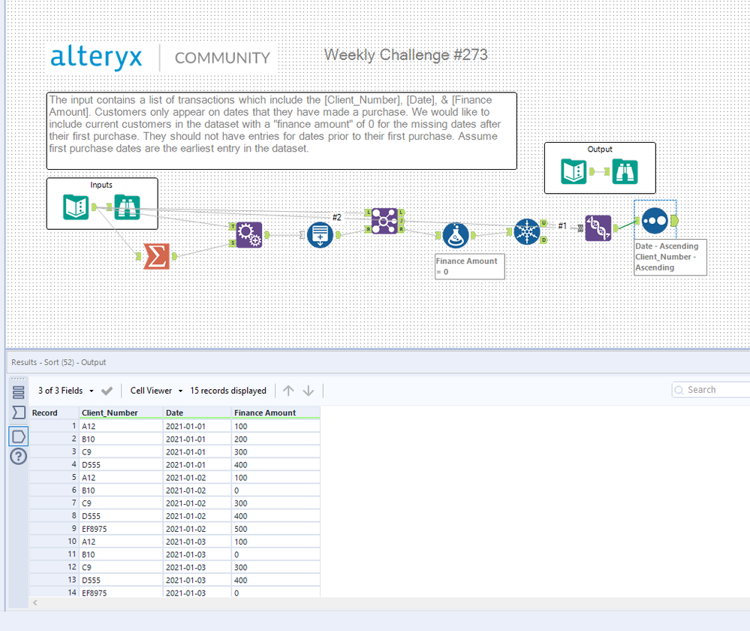Select Finance Amount 400 in record 13
The image size is (750, 631).
276,580
